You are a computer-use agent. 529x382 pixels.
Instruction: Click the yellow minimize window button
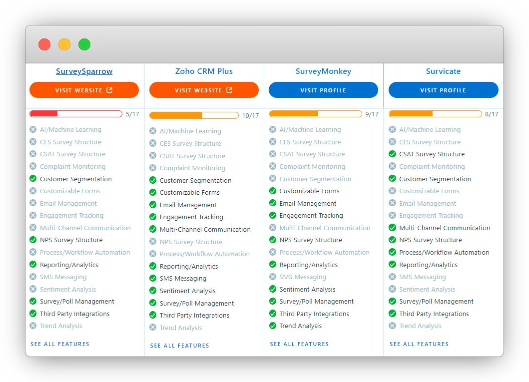coord(64,44)
